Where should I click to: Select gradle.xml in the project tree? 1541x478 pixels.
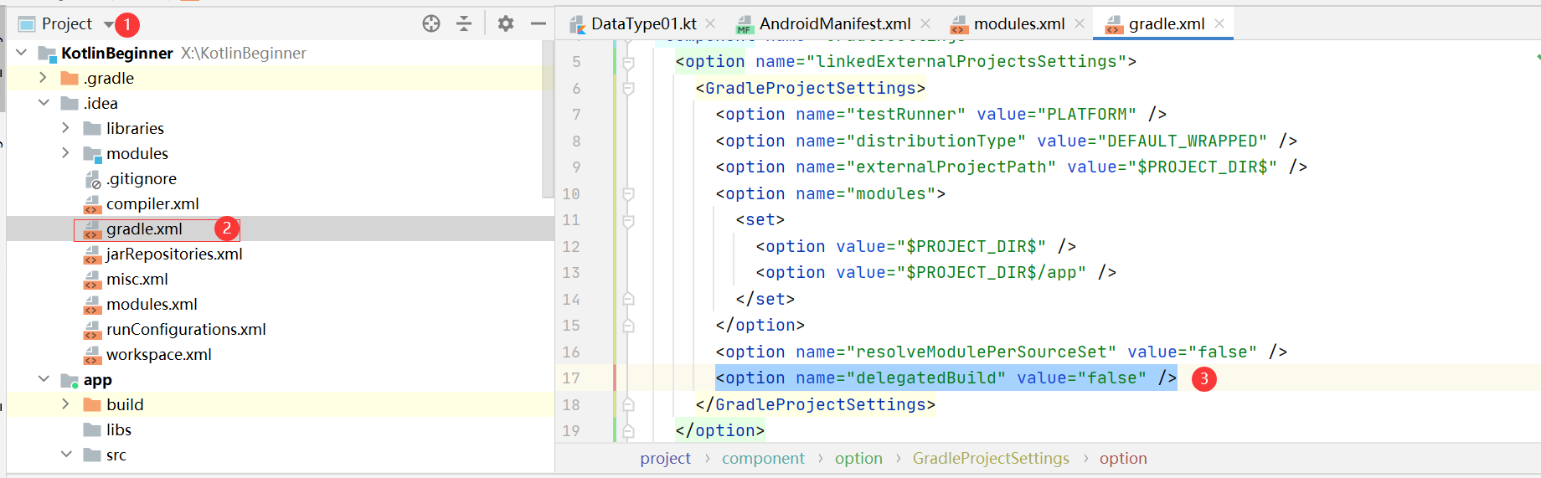(x=144, y=229)
